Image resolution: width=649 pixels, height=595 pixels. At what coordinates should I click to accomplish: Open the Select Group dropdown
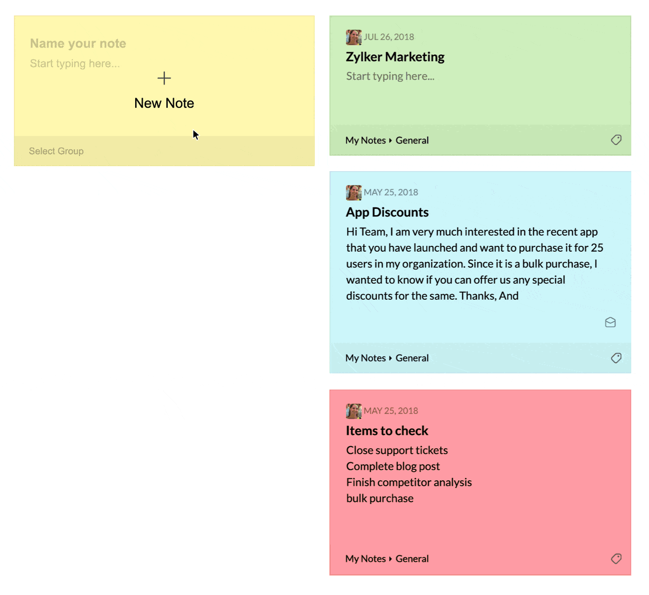point(56,151)
